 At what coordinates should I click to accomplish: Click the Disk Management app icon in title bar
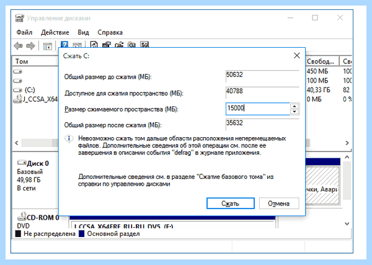click(19, 18)
